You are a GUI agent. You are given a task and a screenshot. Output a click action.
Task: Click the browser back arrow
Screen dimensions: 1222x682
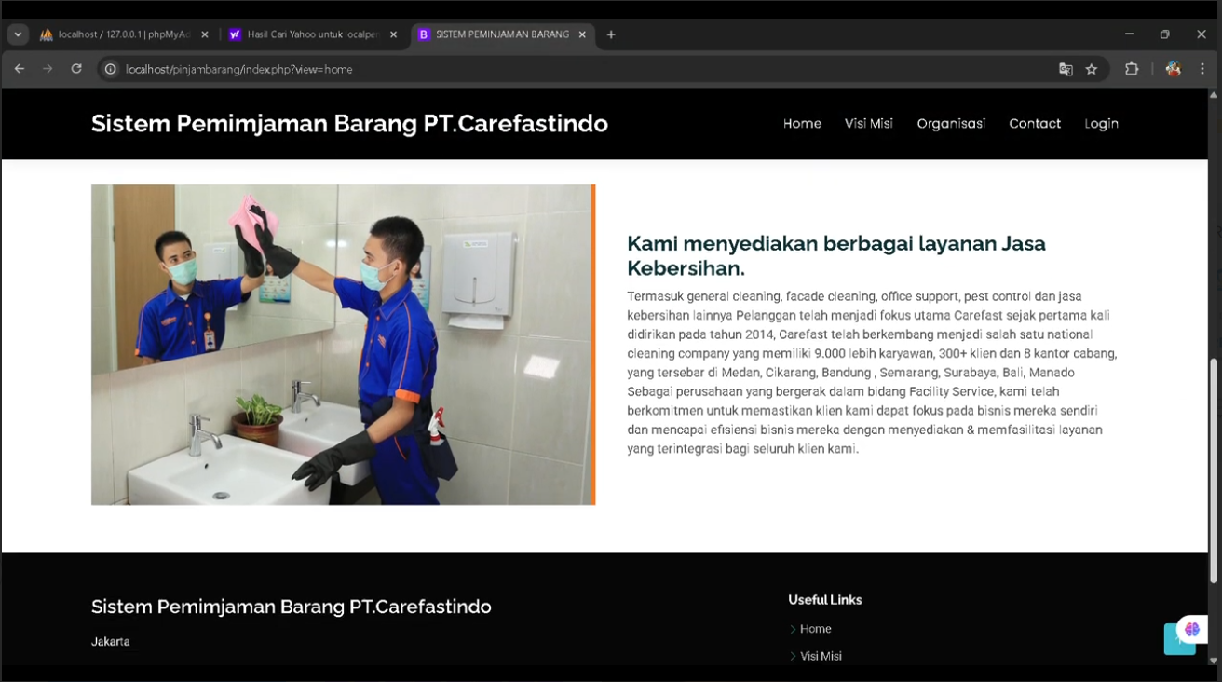[x=20, y=69]
